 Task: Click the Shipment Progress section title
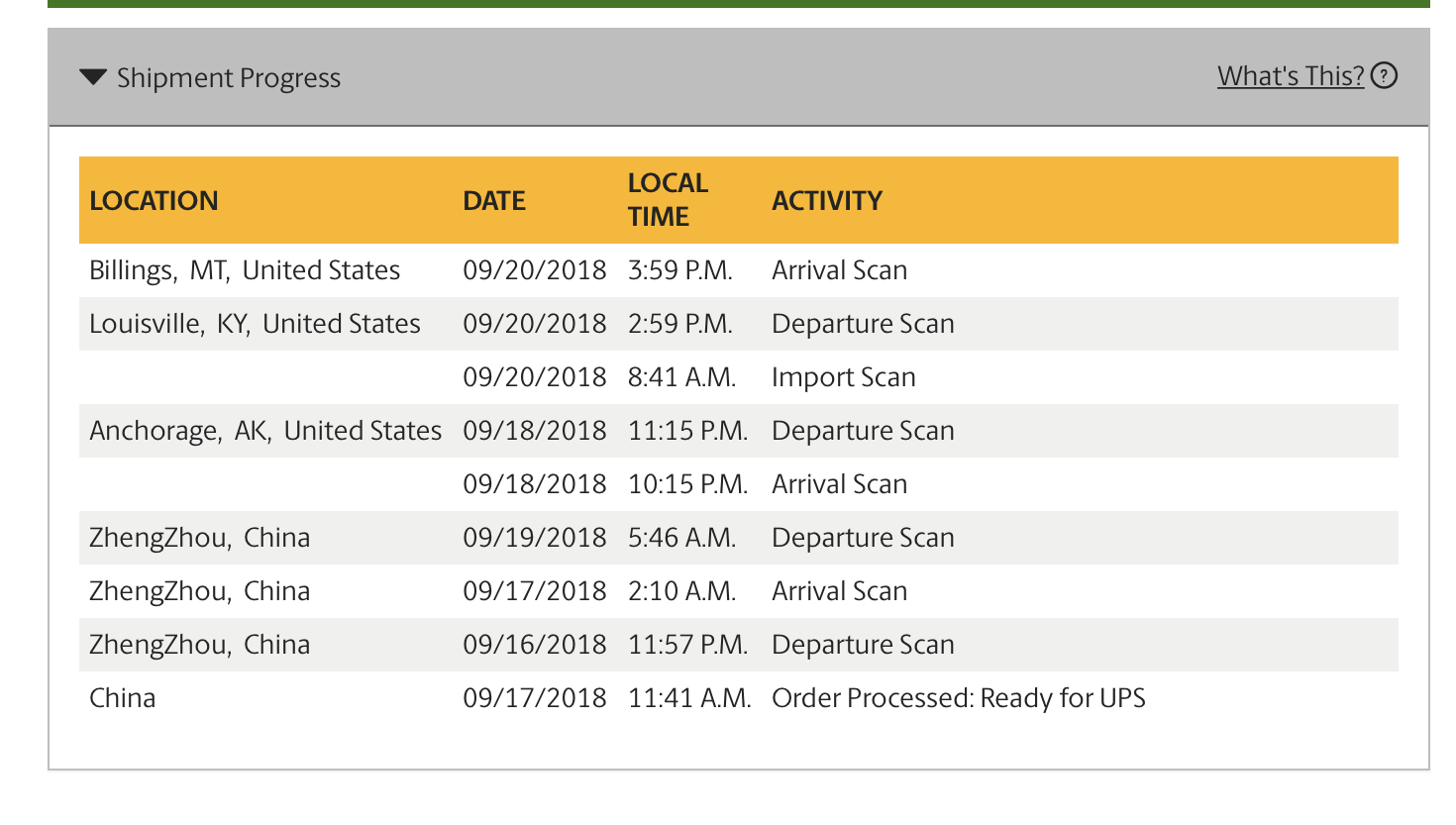(229, 78)
